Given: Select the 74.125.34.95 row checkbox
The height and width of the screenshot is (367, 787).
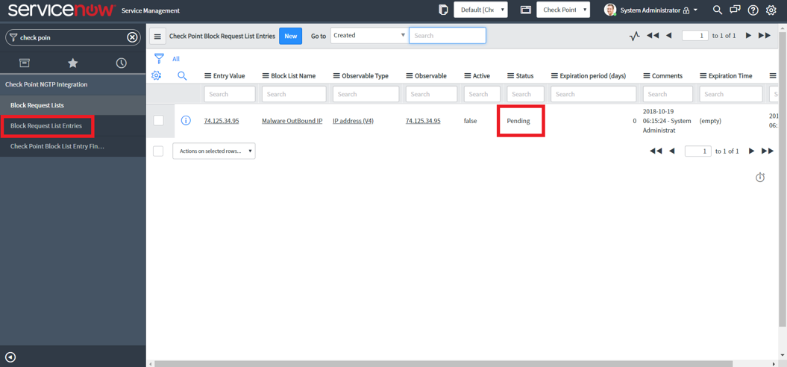Looking at the screenshot, I should [159, 121].
